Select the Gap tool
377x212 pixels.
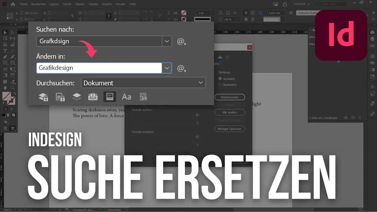point(13,38)
